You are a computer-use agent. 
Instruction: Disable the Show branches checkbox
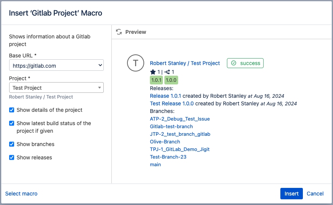click(x=12, y=144)
